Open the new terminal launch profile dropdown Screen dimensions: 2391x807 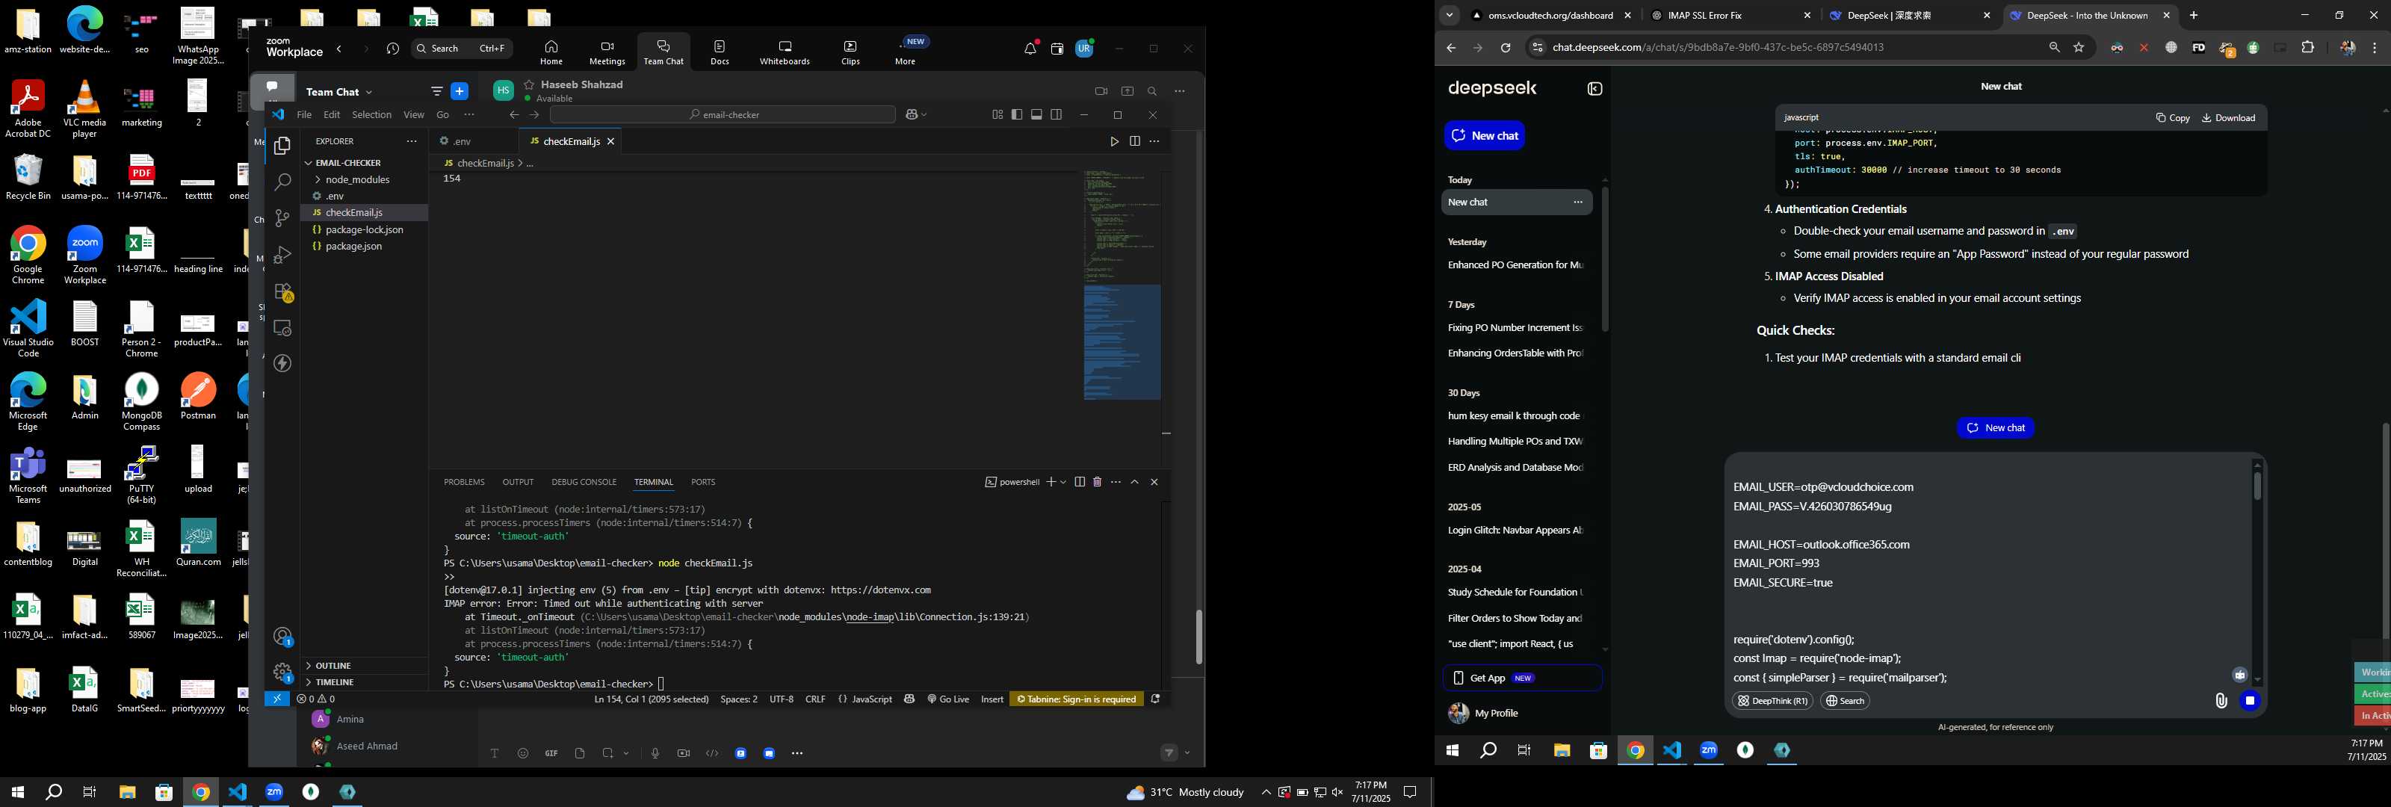(1064, 482)
